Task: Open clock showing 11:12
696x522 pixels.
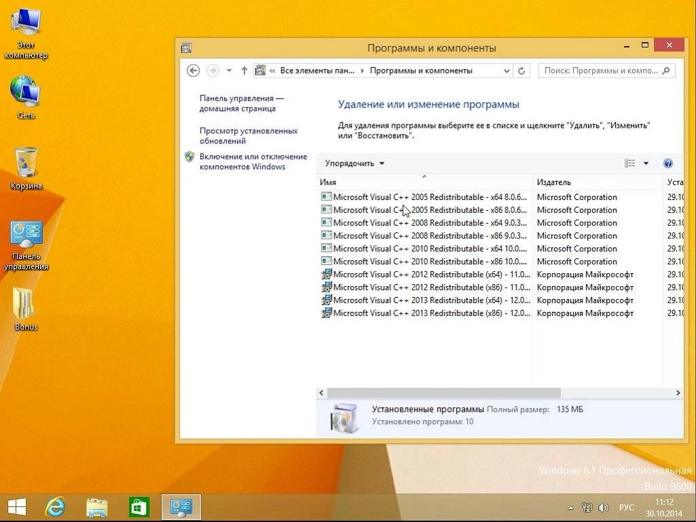Action: 664,508
